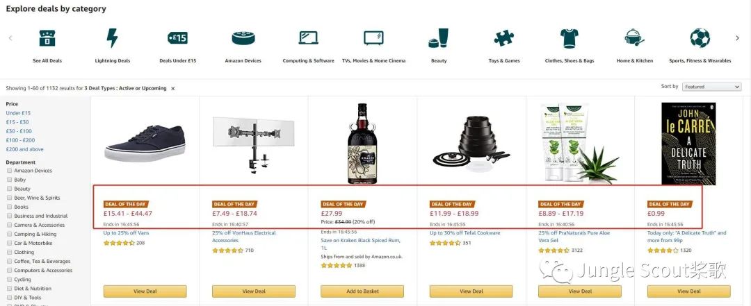Screen dimensions: 751x306
Task: Select the Beauty category icon
Action: [439, 37]
